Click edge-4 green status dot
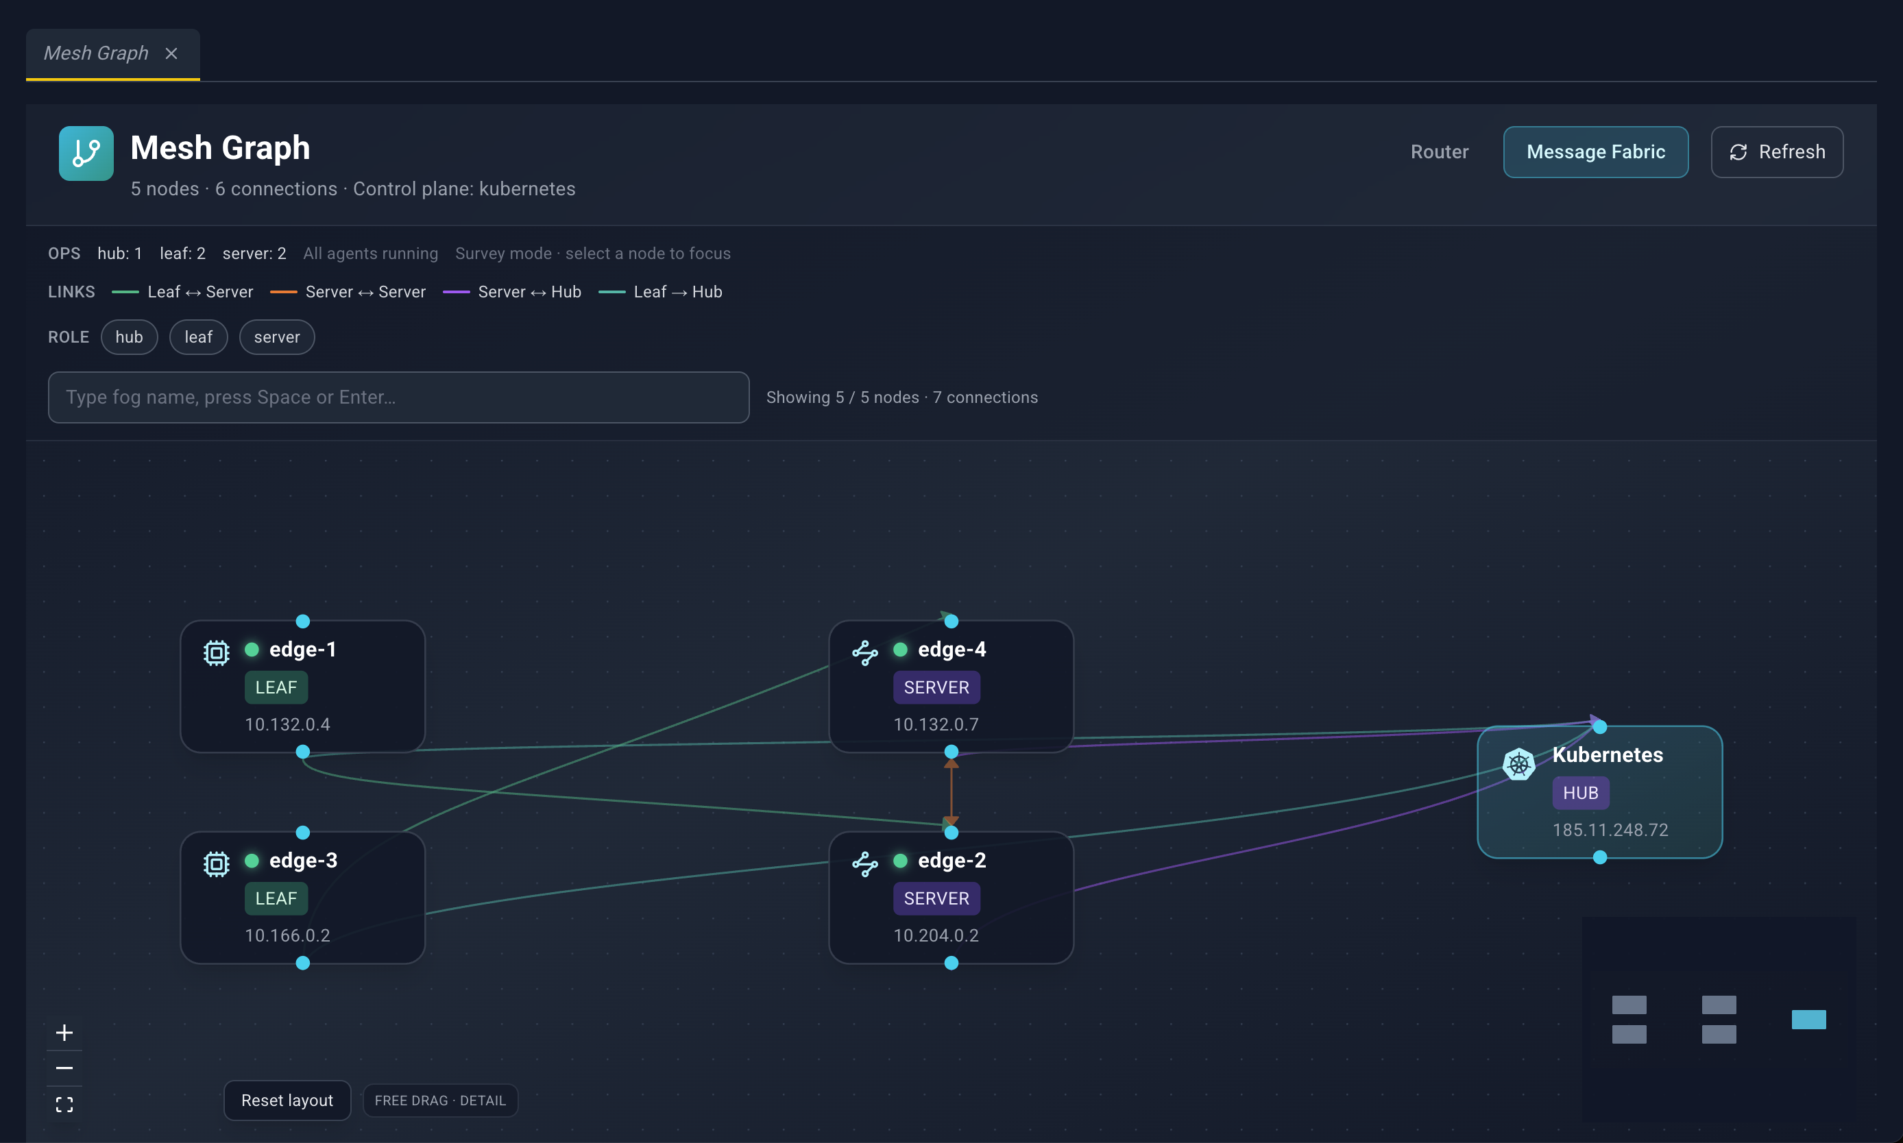This screenshot has width=1903, height=1143. [x=900, y=650]
